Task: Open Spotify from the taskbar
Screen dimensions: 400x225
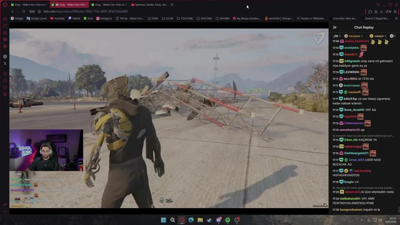Action: tap(227, 220)
